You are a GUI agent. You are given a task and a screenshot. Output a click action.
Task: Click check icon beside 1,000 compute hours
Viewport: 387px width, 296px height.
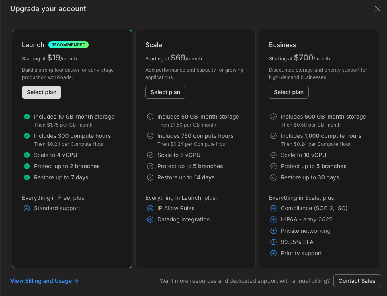point(274,136)
